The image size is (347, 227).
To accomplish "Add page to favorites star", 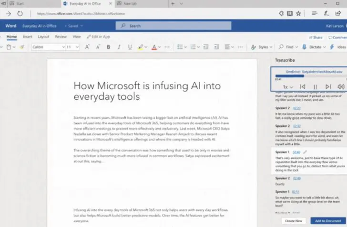I will tap(298, 14).
